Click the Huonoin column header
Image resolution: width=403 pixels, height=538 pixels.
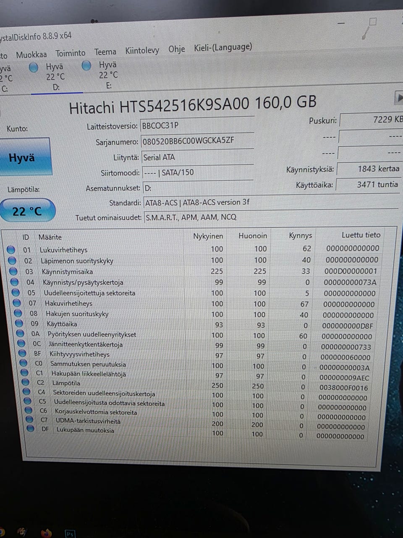(x=253, y=236)
